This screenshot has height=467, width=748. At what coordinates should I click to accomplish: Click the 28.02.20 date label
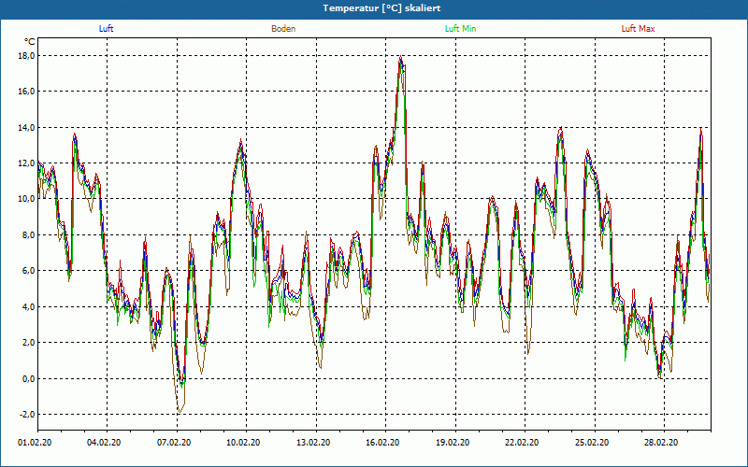tap(661, 443)
